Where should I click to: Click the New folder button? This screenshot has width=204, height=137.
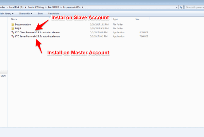click(x=54, y=14)
